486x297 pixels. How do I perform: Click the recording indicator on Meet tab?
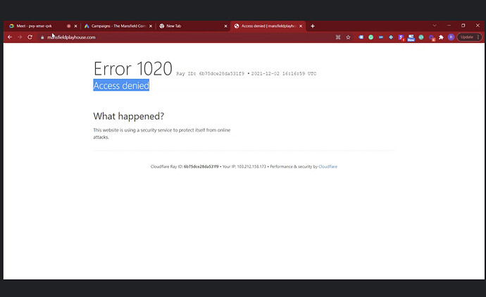tap(69, 26)
